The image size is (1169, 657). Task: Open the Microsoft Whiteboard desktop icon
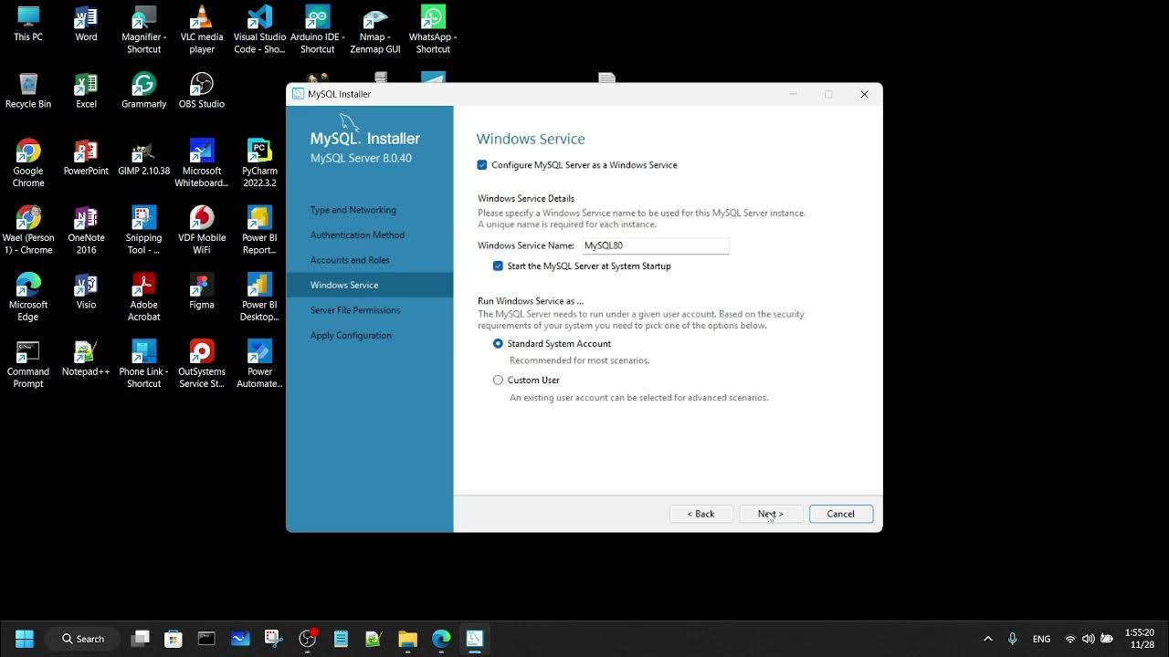click(x=202, y=163)
